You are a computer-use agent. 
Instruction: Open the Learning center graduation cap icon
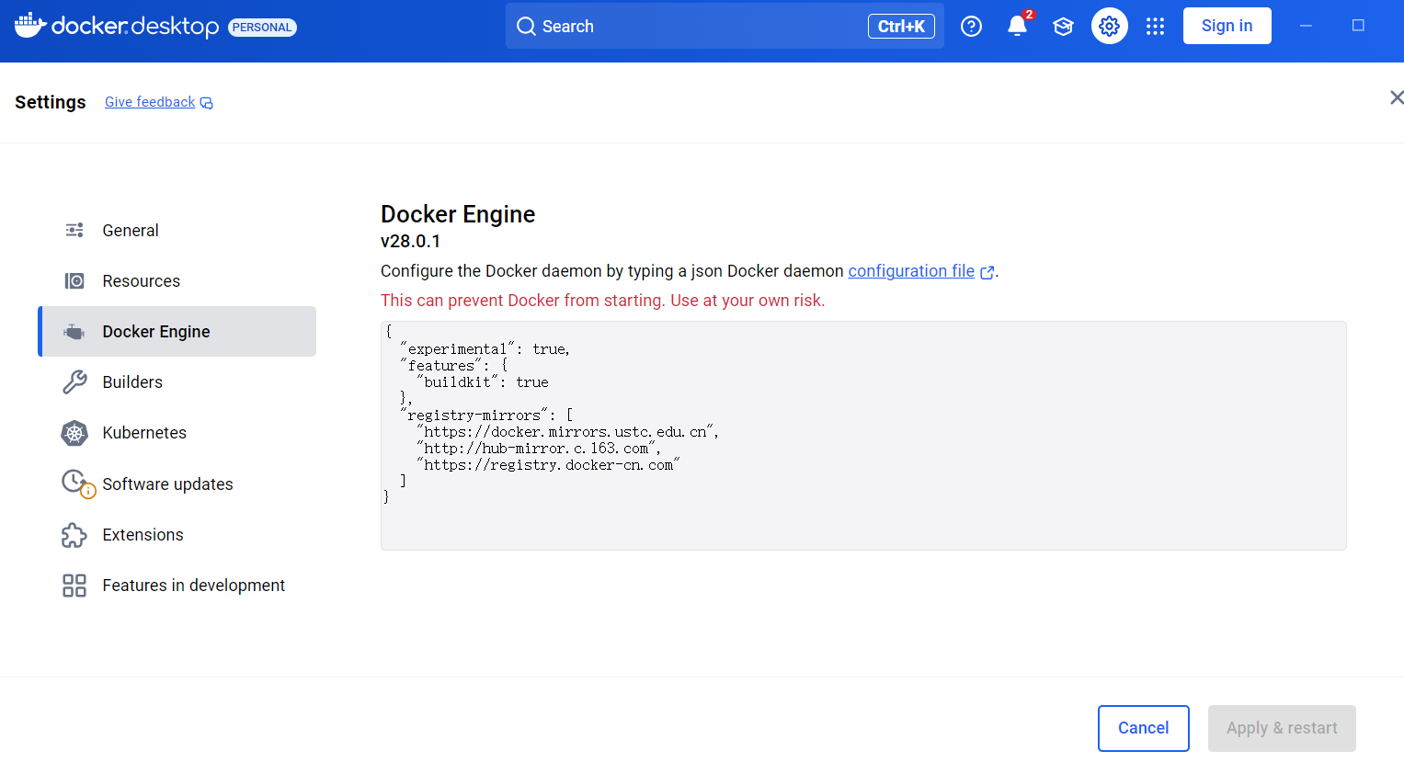click(x=1063, y=27)
